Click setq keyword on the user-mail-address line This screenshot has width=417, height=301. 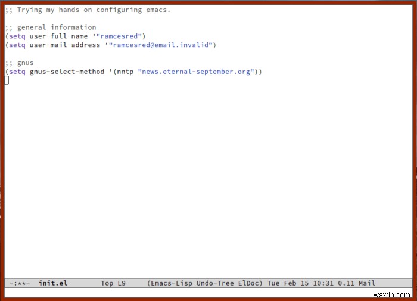(x=17, y=45)
